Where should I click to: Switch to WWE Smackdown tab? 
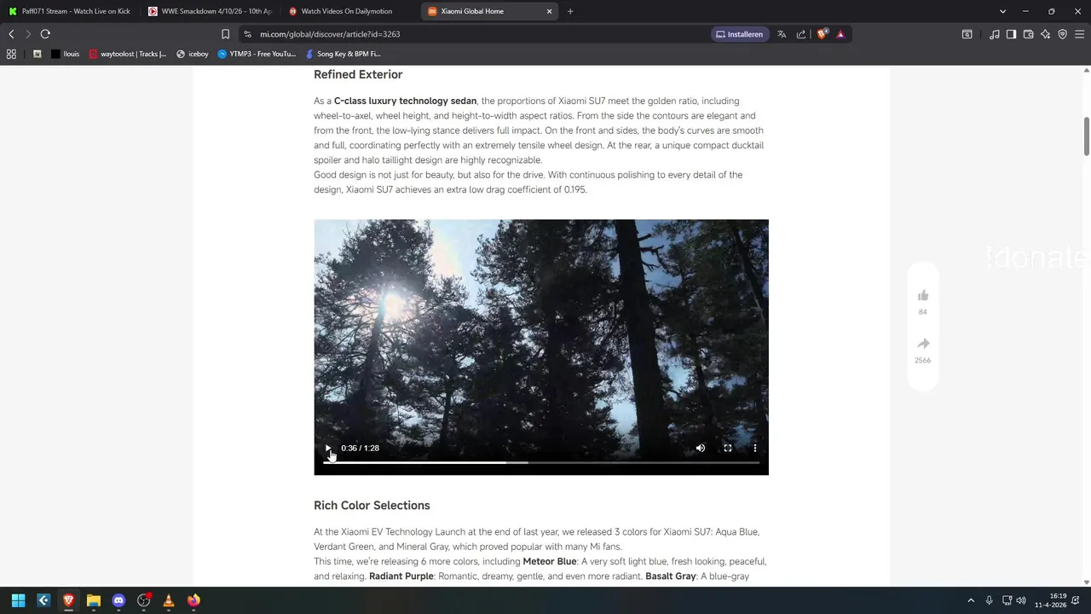point(210,11)
